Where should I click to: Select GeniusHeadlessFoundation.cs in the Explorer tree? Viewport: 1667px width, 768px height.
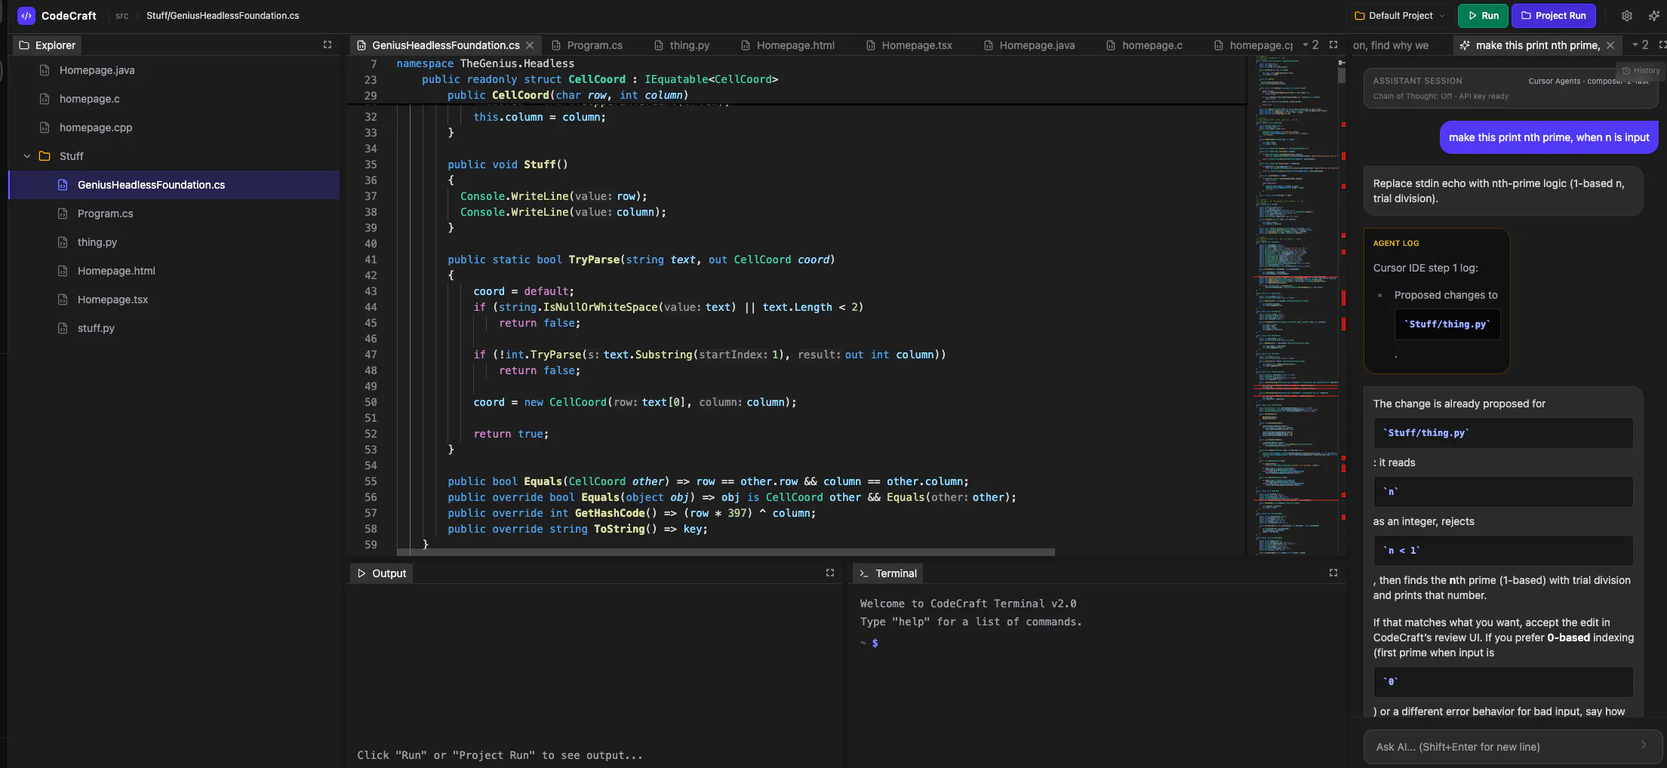(174, 185)
